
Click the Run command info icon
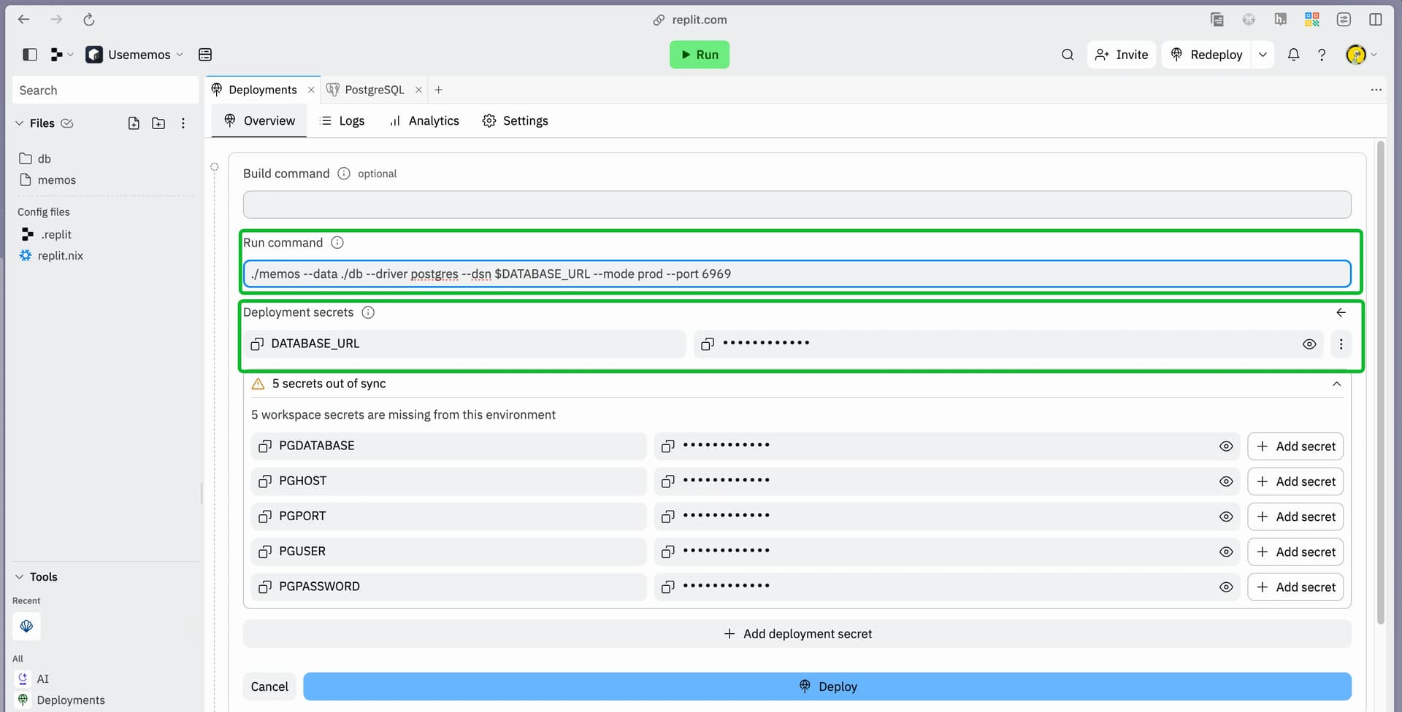coord(337,243)
